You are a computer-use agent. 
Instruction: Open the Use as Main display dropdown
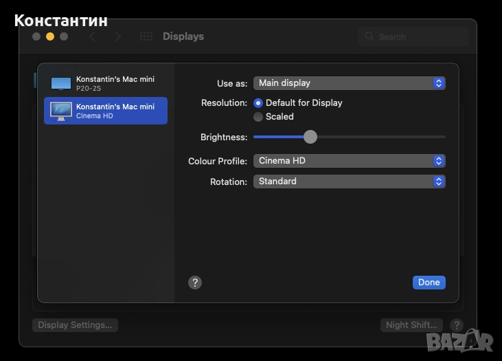(349, 83)
